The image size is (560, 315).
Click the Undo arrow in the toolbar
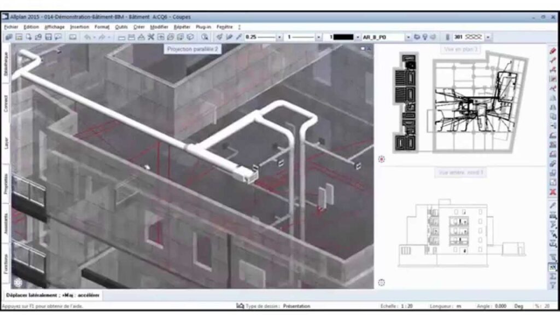(87, 37)
